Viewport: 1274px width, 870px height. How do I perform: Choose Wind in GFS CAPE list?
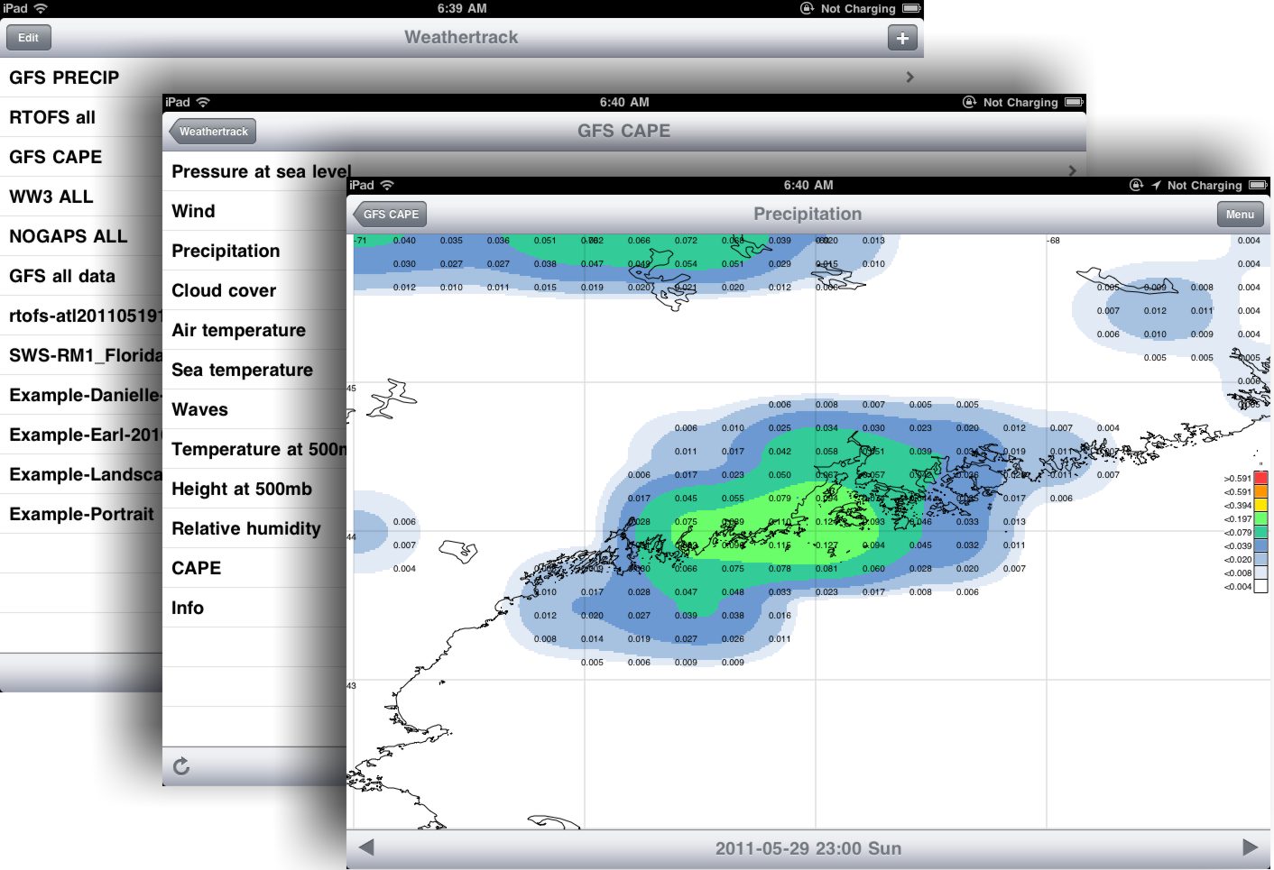click(x=194, y=211)
